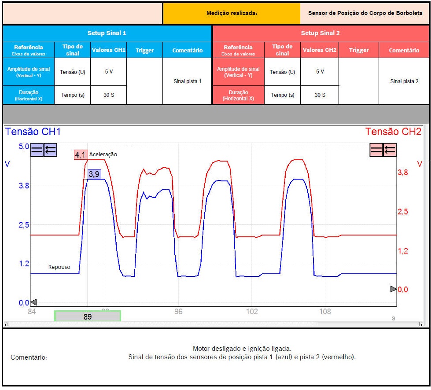
Task: Select the CH2 zero-level triangle on right axis
Action: pyautogui.click(x=393, y=289)
